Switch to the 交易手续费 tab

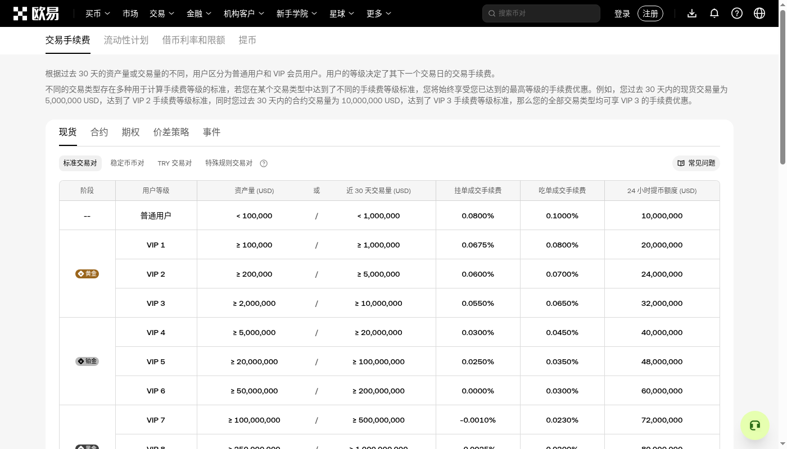(x=68, y=40)
